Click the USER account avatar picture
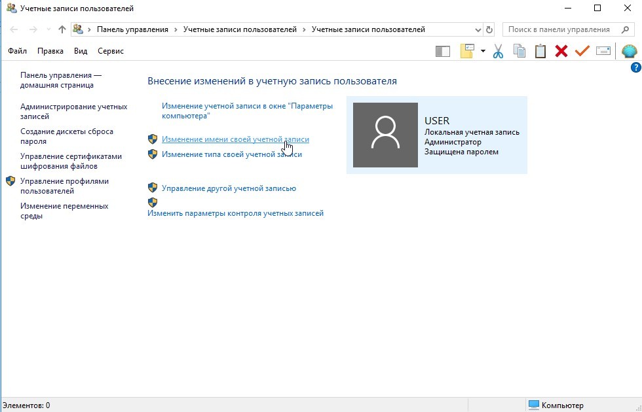 385,135
